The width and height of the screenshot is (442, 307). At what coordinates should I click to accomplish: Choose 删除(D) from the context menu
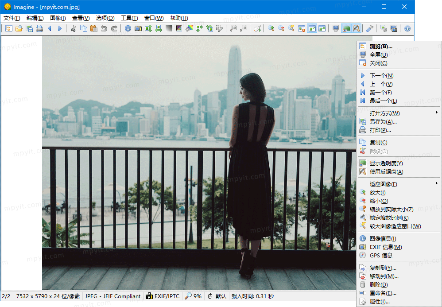coord(399,285)
